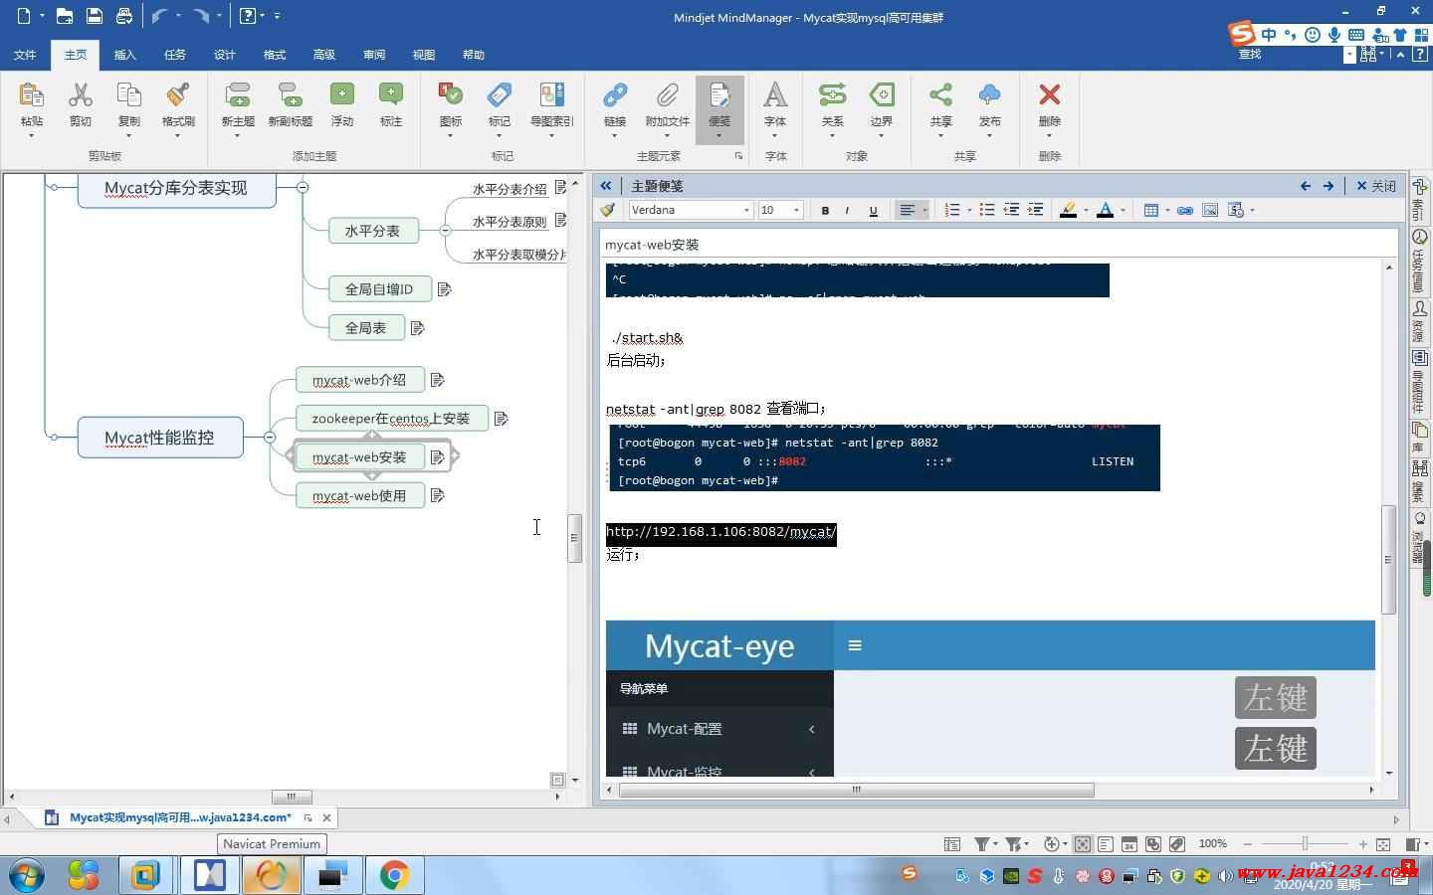This screenshot has height=895, width=1433.
Task: Click the highlight color swatch button
Action: pos(1068,210)
